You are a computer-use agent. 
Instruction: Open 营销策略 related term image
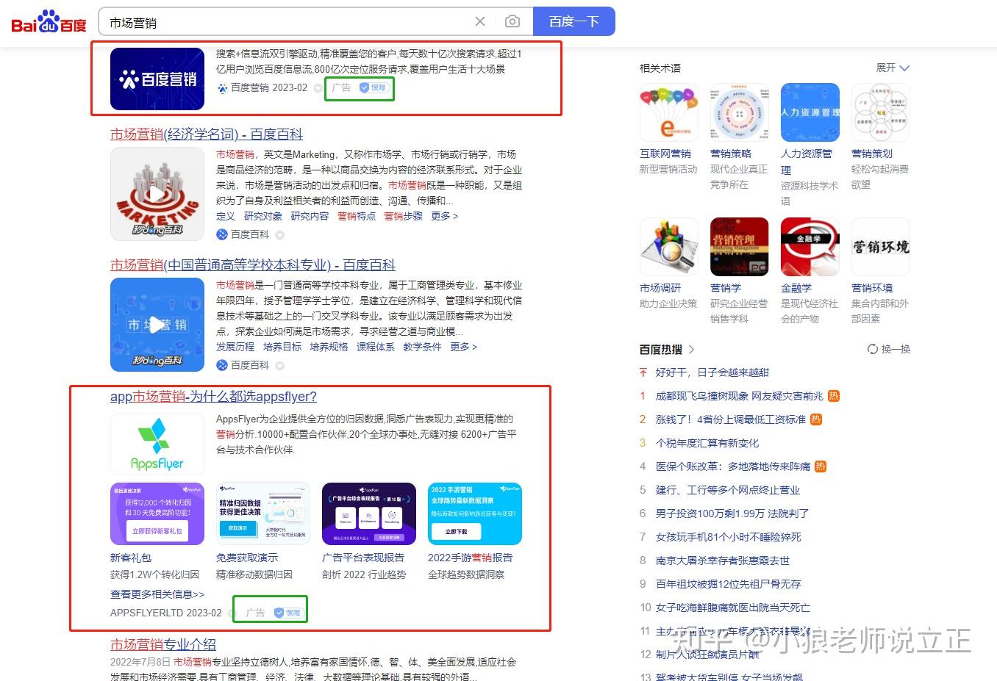tap(740, 112)
